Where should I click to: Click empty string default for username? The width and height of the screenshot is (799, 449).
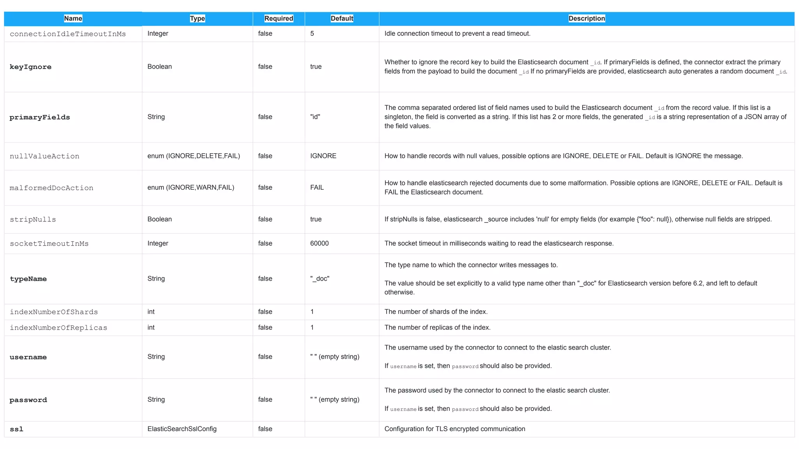tap(335, 357)
